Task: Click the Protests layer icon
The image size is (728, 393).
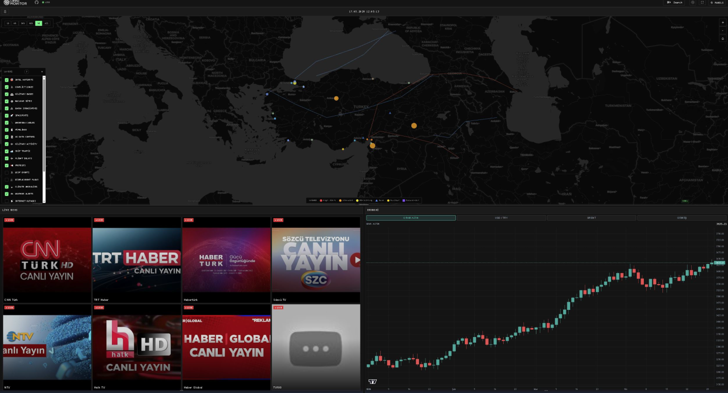Action: [x=12, y=165]
